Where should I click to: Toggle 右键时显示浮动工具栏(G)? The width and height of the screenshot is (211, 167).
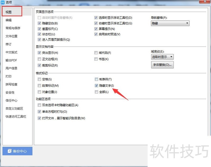(96, 23)
